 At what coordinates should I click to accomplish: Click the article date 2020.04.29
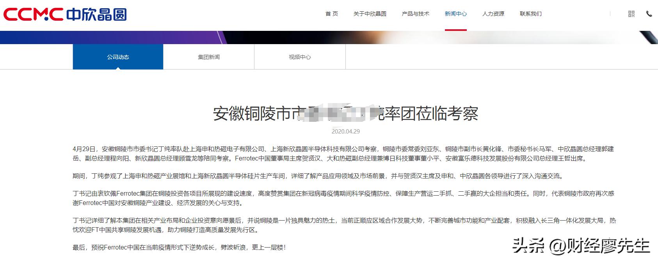click(x=345, y=132)
